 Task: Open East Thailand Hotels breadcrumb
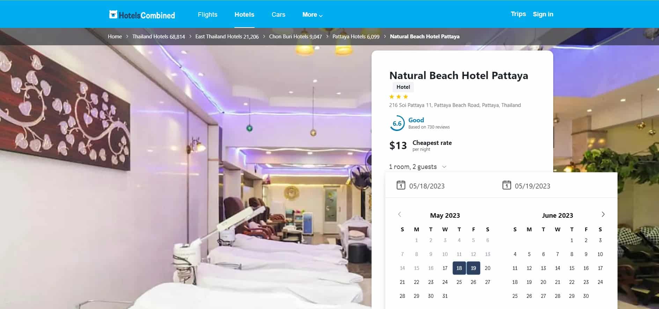(227, 37)
